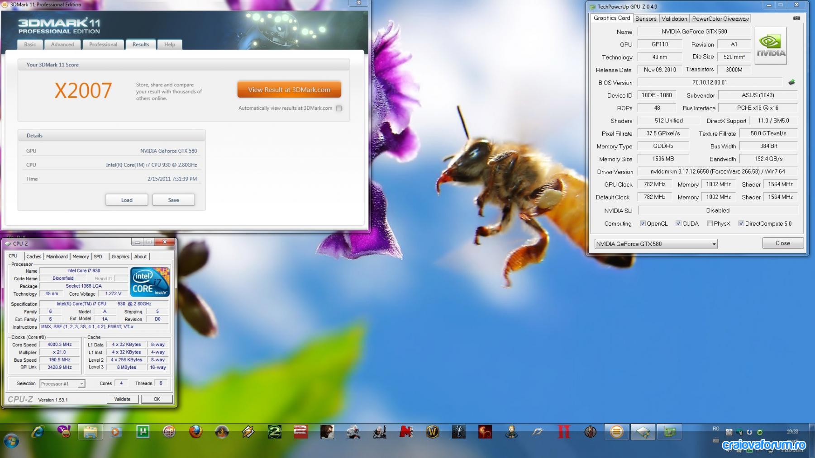Screen dimensions: 815x458
Task: Open Winamp lightning bolt icon
Action: click(248, 432)
